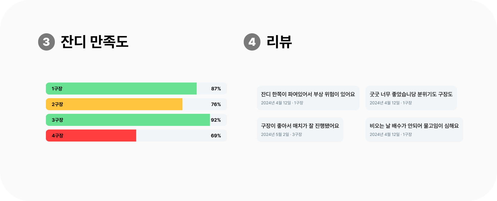Click the number 4 circle badge
Image resolution: width=497 pixels, height=201 pixels.
click(x=252, y=42)
